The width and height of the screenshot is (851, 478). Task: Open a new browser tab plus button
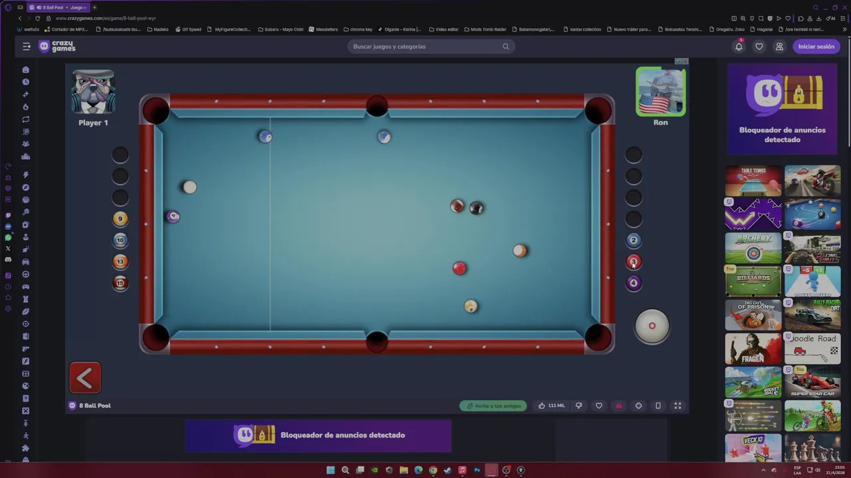click(94, 7)
